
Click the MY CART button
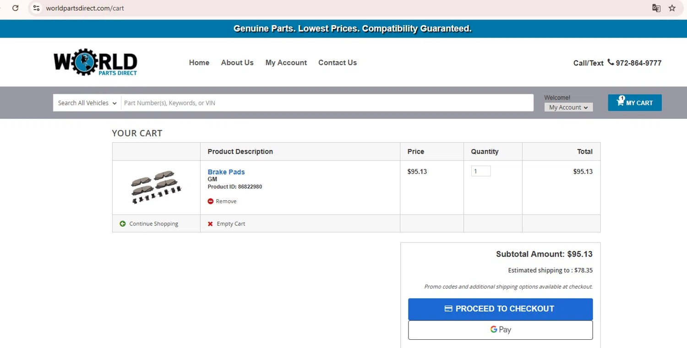(x=635, y=102)
